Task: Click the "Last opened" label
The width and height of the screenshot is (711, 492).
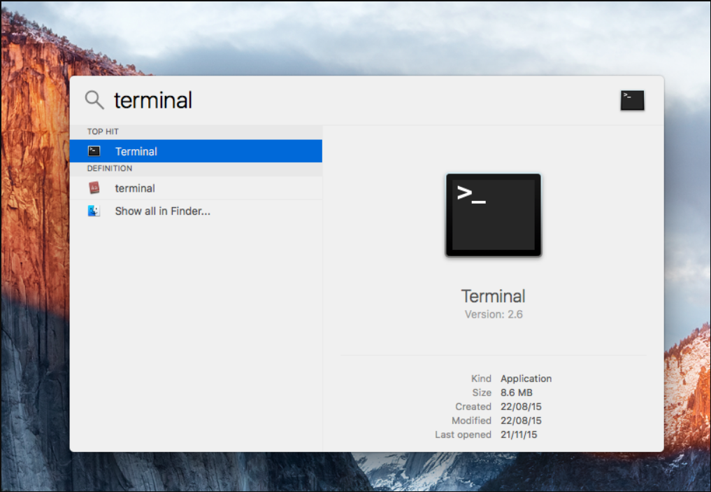Action: coord(463,435)
